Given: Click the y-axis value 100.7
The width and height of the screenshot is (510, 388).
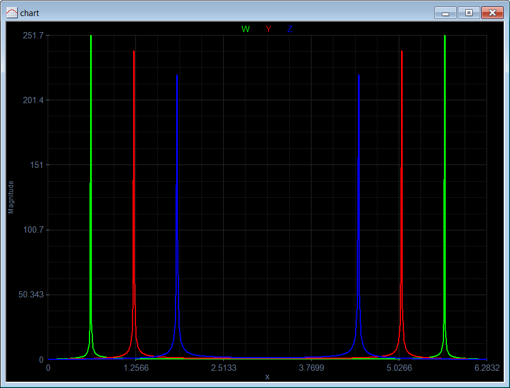Looking at the screenshot, I should pos(33,230).
